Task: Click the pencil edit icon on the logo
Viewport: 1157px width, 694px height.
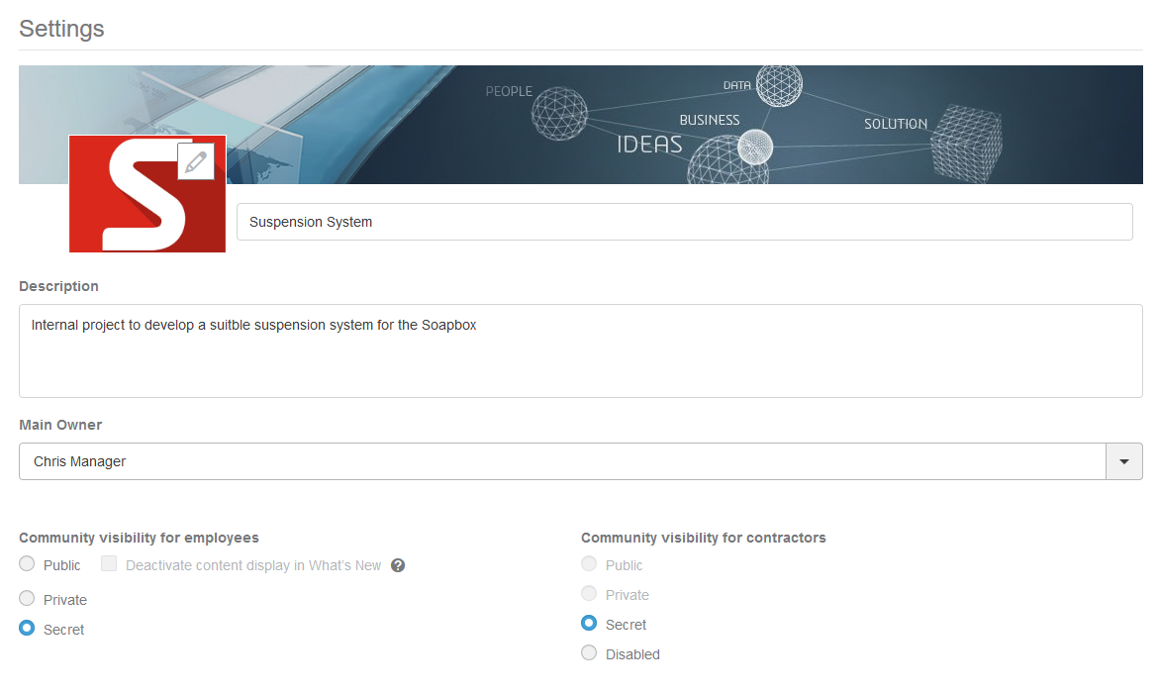Action: (196, 161)
